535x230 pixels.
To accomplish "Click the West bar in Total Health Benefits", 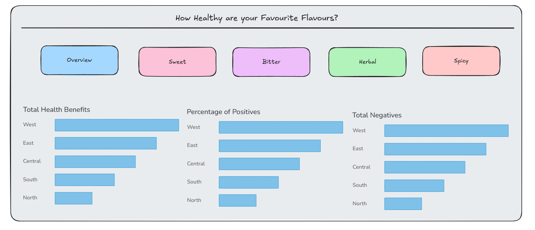I will 117,125.
